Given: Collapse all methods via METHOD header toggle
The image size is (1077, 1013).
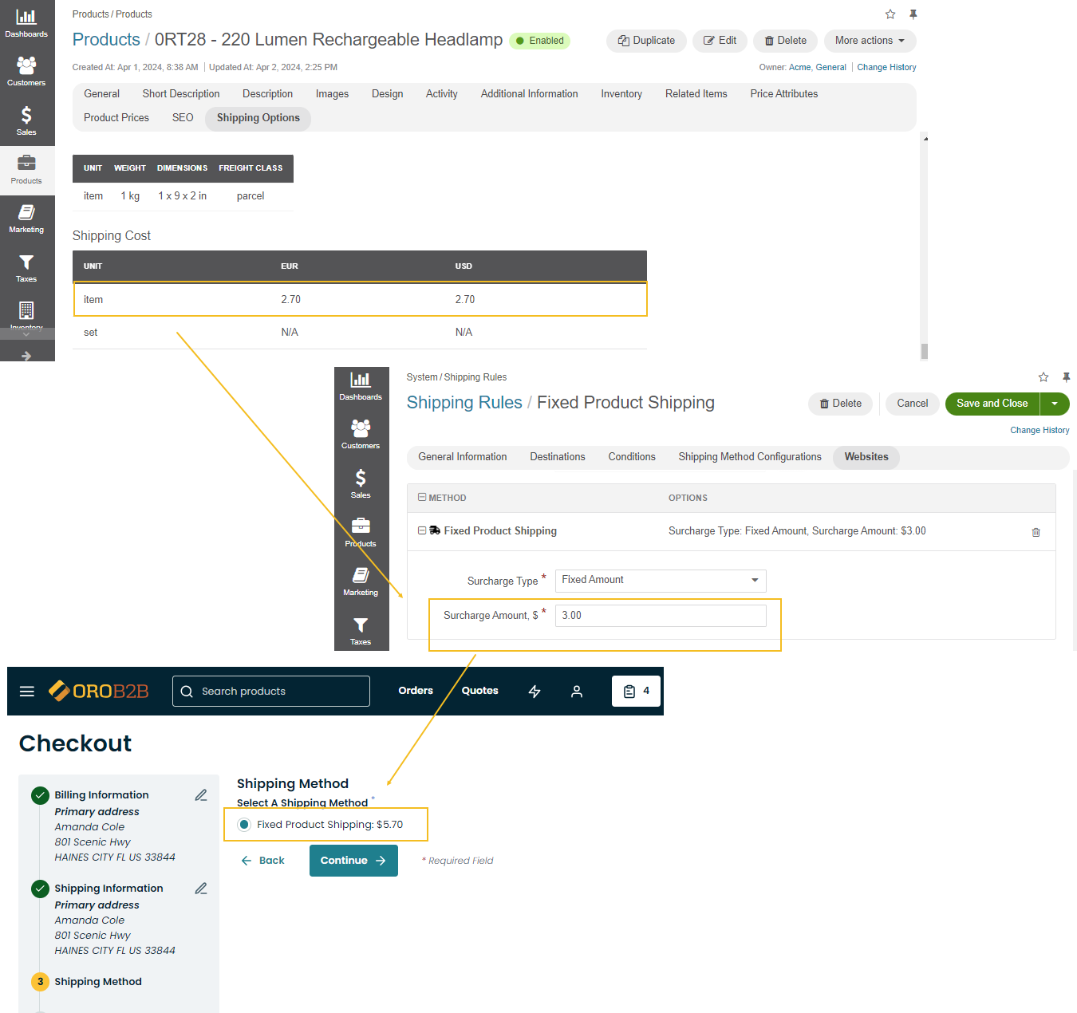Looking at the screenshot, I should [422, 497].
